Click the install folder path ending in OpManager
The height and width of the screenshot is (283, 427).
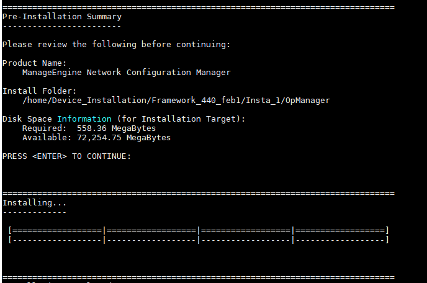click(176, 101)
